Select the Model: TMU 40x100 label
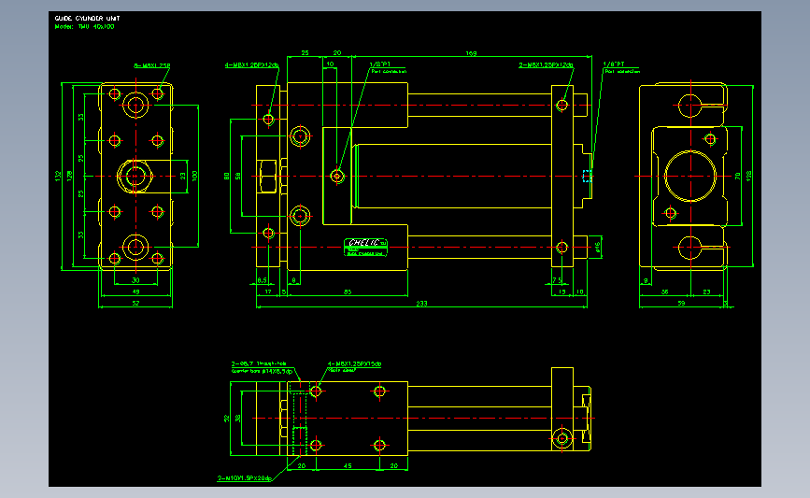This screenshot has width=810, height=498. tap(85, 26)
